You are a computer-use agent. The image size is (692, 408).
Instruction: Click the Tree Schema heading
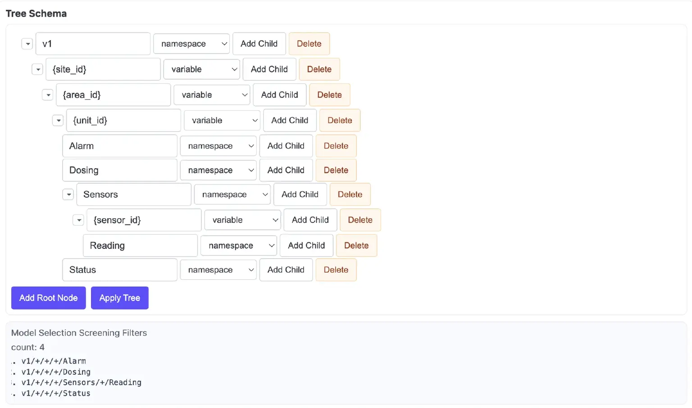click(36, 13)
